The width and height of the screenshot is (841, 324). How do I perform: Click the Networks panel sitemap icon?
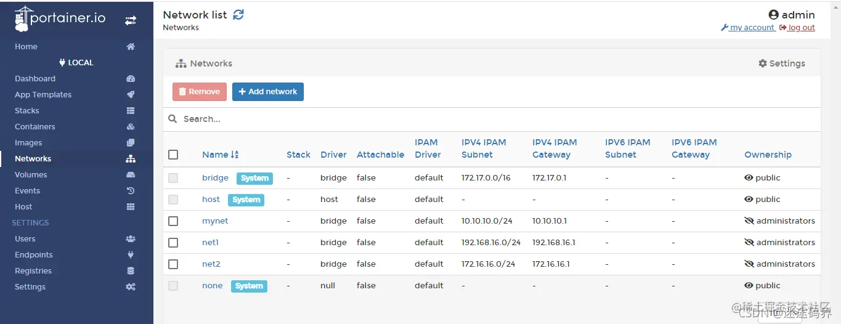pyautogui.click(x=181, y=63)
